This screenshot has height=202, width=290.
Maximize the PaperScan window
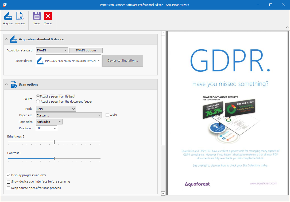[x=270, y=5]
